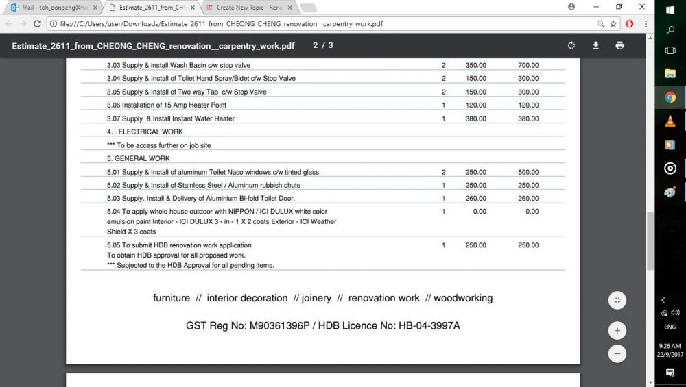Select the rubbish chute item 5.02
This screenshot has height=387, width=686.
pyautogui.click(x=204, y=185)
